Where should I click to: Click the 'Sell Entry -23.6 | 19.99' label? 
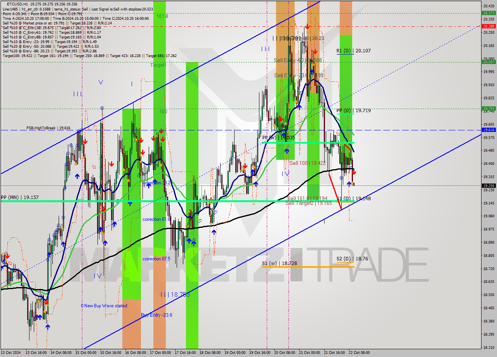click(299, 75)
